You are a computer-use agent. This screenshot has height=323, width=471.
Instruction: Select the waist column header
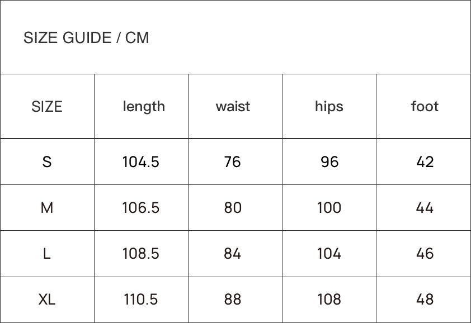tap(233, 106)
